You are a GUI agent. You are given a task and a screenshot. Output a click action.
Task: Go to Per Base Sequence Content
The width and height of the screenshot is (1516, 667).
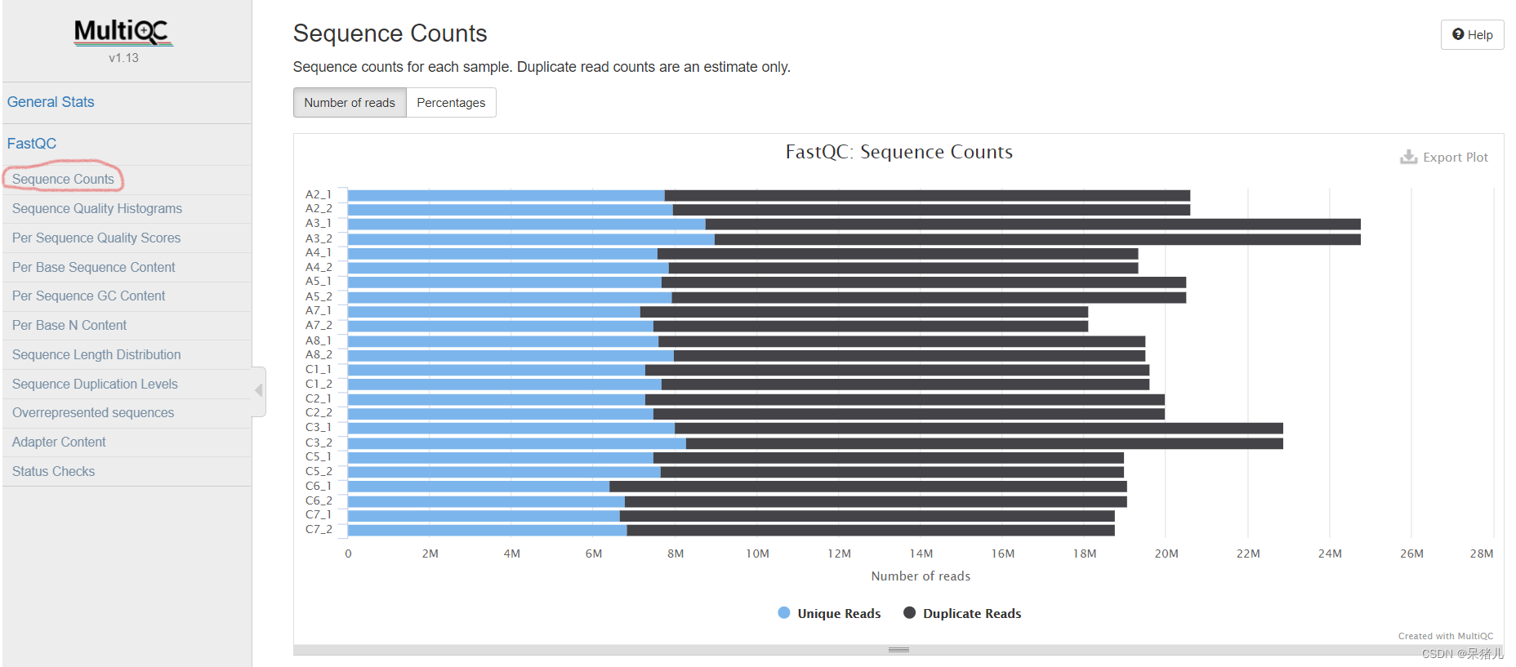tap(93, 267)
